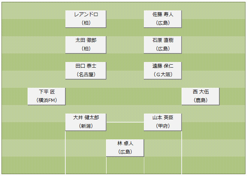
Task: Click the 下平 匠 (横浜FM) player box
Action: pyautogui.click(x=46, y=96)
